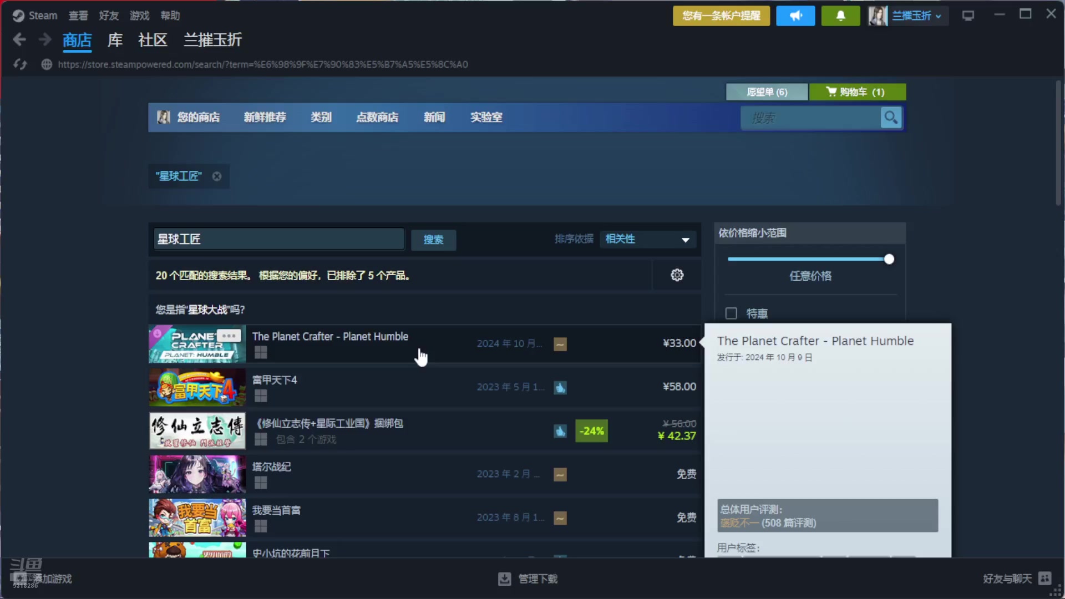Click the 星球大战 suggestion link
Image resolution: width=1065 pixels, height=599 pixels.
(207, 309)
